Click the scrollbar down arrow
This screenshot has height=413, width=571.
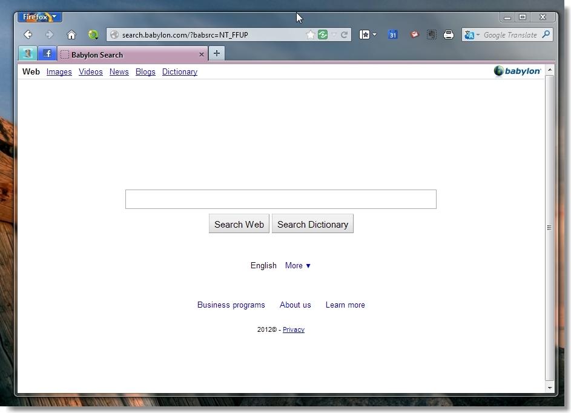[x=550, y=388]
